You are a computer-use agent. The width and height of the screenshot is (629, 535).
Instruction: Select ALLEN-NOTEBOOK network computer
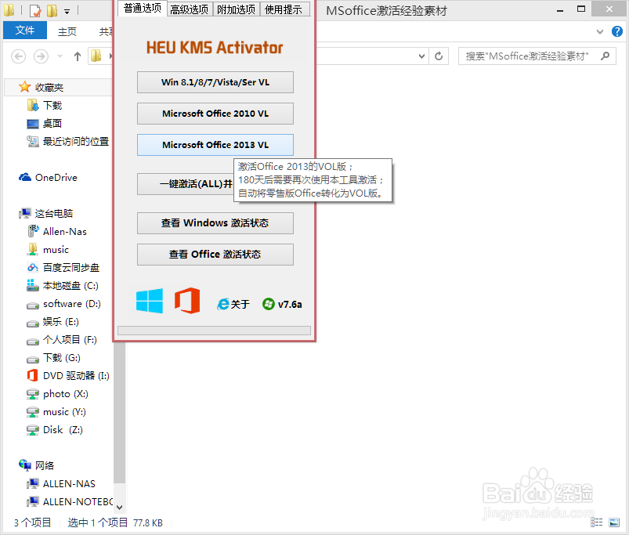coord(78,502)
